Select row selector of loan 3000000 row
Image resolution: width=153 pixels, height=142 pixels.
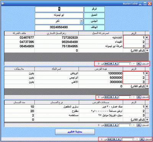(147, 82)
